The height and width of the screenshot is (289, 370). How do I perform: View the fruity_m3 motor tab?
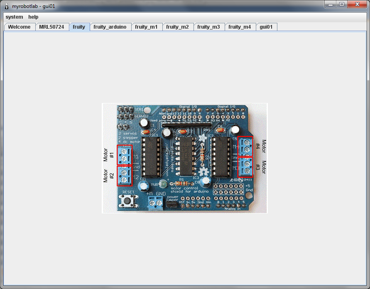pyautogui.click(x=208, y=27)
